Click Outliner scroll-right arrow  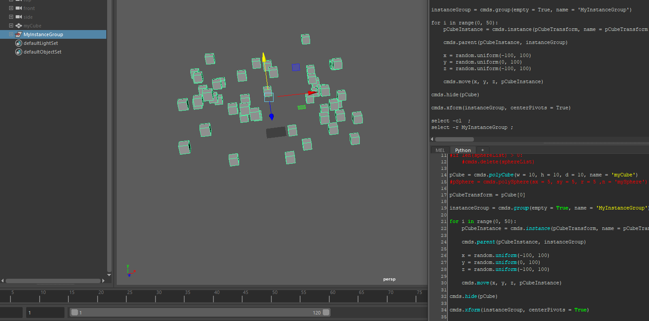point(104,281)
